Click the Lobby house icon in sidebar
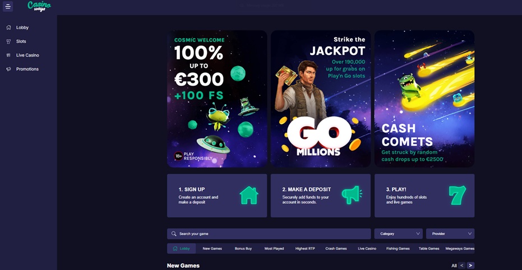Image resolution: width=522 pixels, height=270 pixels. 8,27
